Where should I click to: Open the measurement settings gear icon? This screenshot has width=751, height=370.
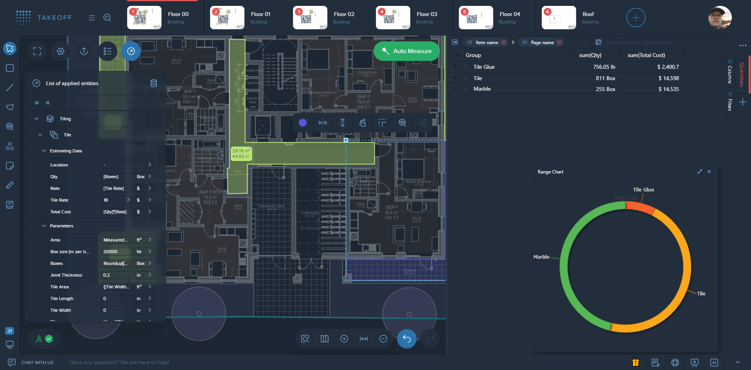[x=60, y=51]
